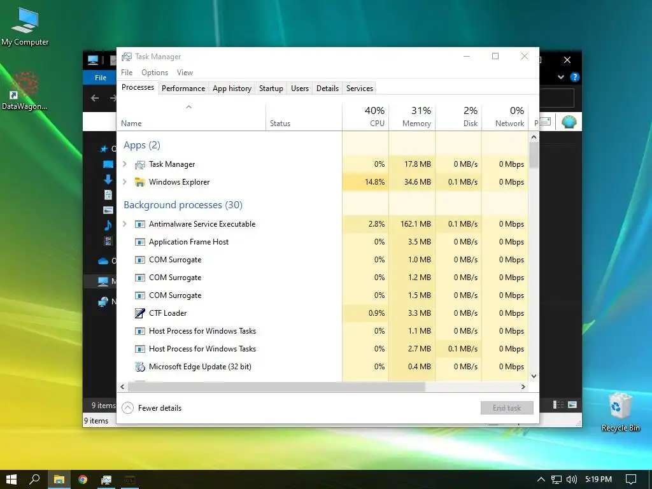This screenshot has height=489, width=652.
Task: Switch to Task Manager taskbar icon
Action: [x=106, y=479]
